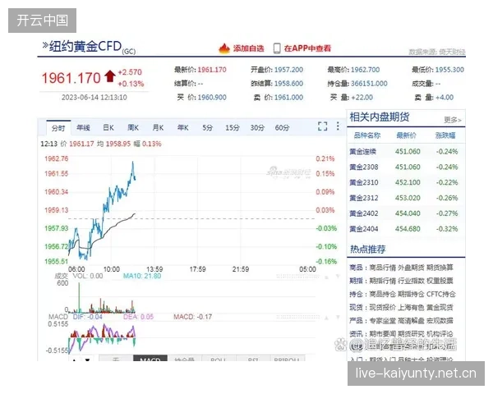This screenshot has width=493, height=394.
Task: Click the 最高价 value 1962.700
Action: tap(366, 70)
